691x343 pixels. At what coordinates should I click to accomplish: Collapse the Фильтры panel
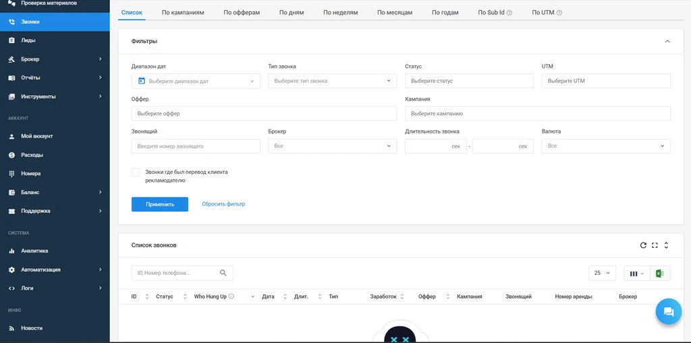coord(667,41)
